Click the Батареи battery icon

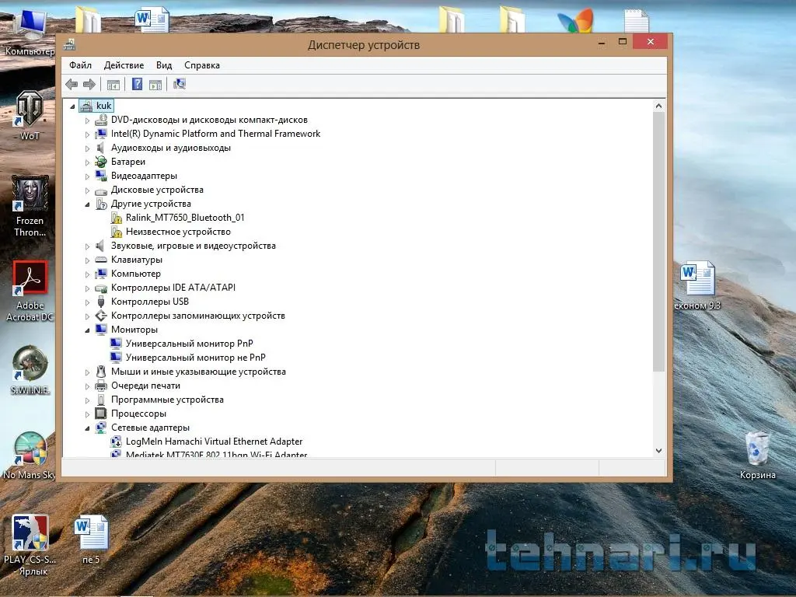click(101, 162)
